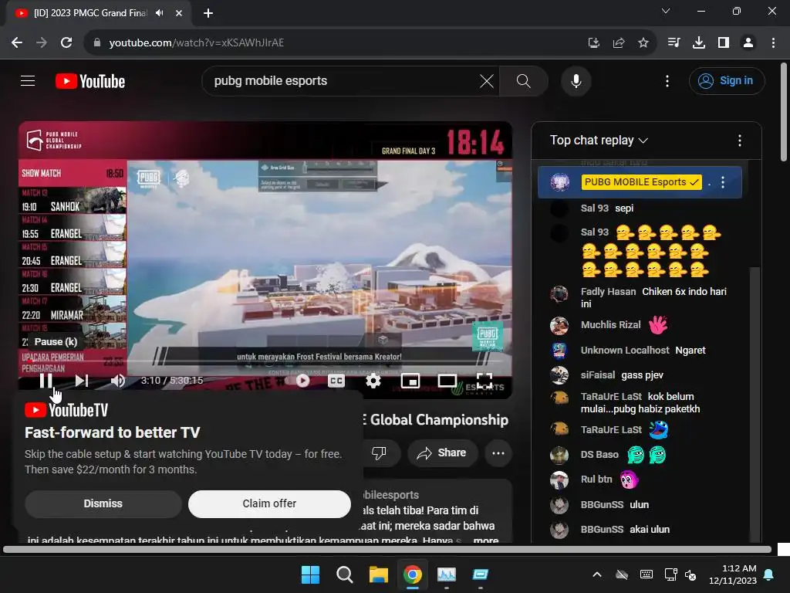Bookmark this tab with star

643,43
